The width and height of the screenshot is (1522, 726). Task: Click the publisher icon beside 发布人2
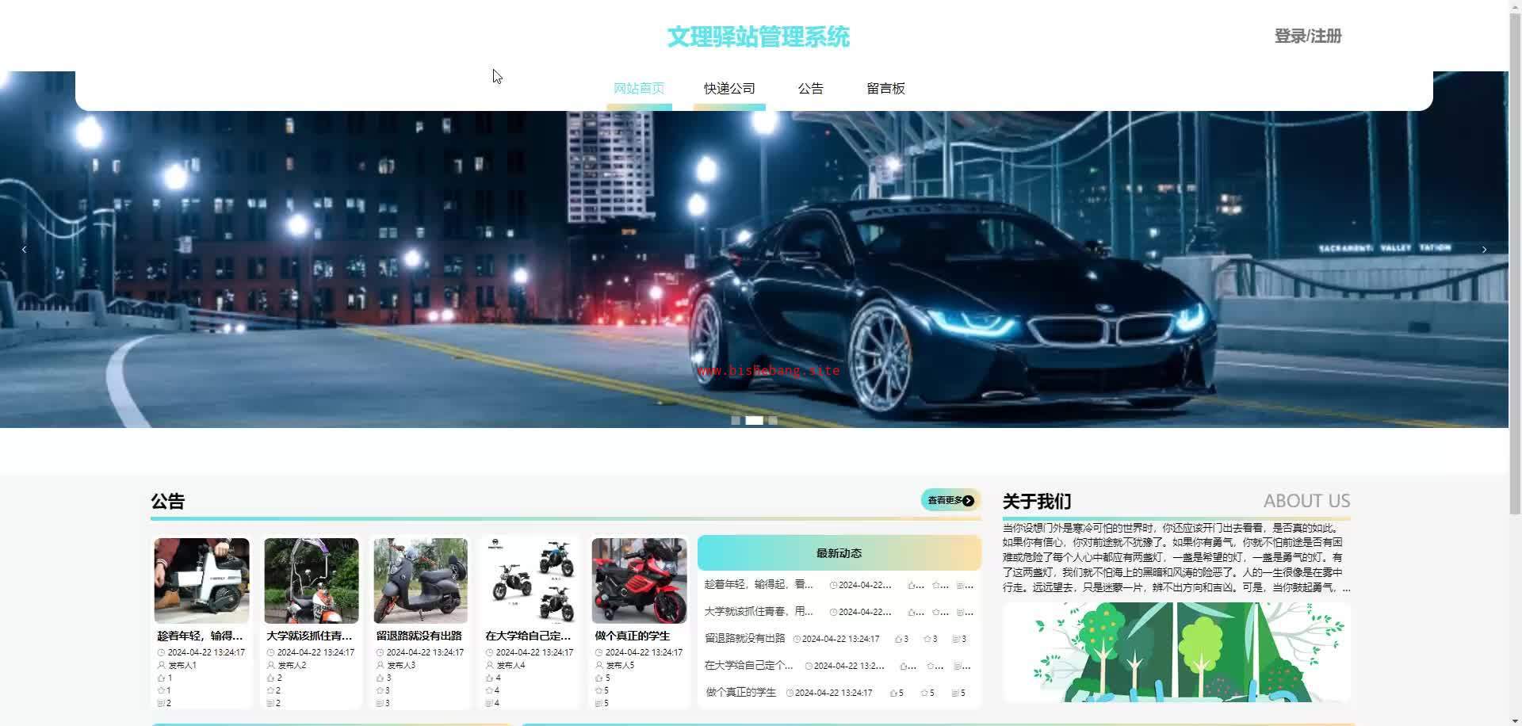(x=270, y=666)
